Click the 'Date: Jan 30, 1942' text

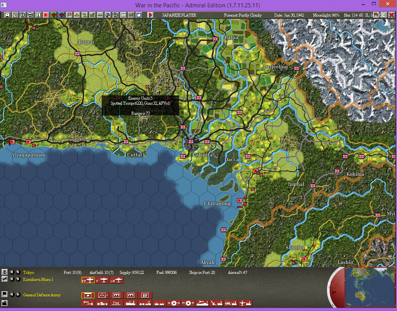(289, 15)
